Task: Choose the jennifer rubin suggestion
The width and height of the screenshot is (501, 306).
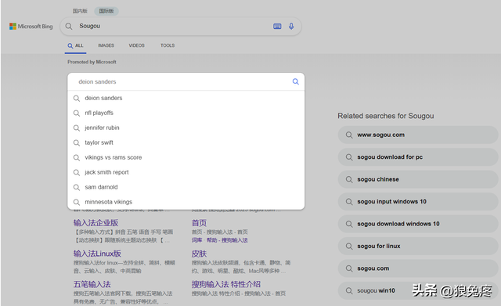Action: point(186,128)
